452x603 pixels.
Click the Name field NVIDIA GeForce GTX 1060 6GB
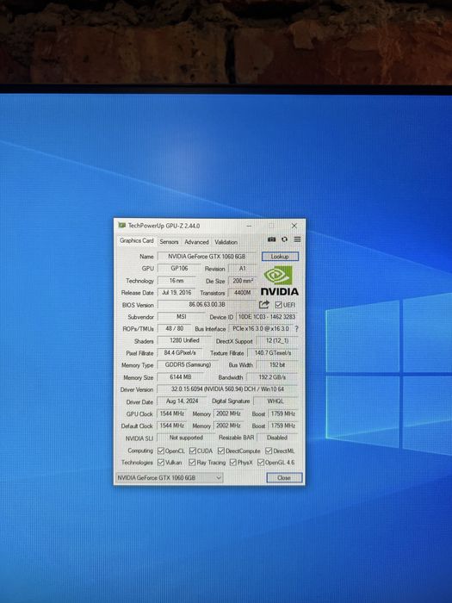207,257
